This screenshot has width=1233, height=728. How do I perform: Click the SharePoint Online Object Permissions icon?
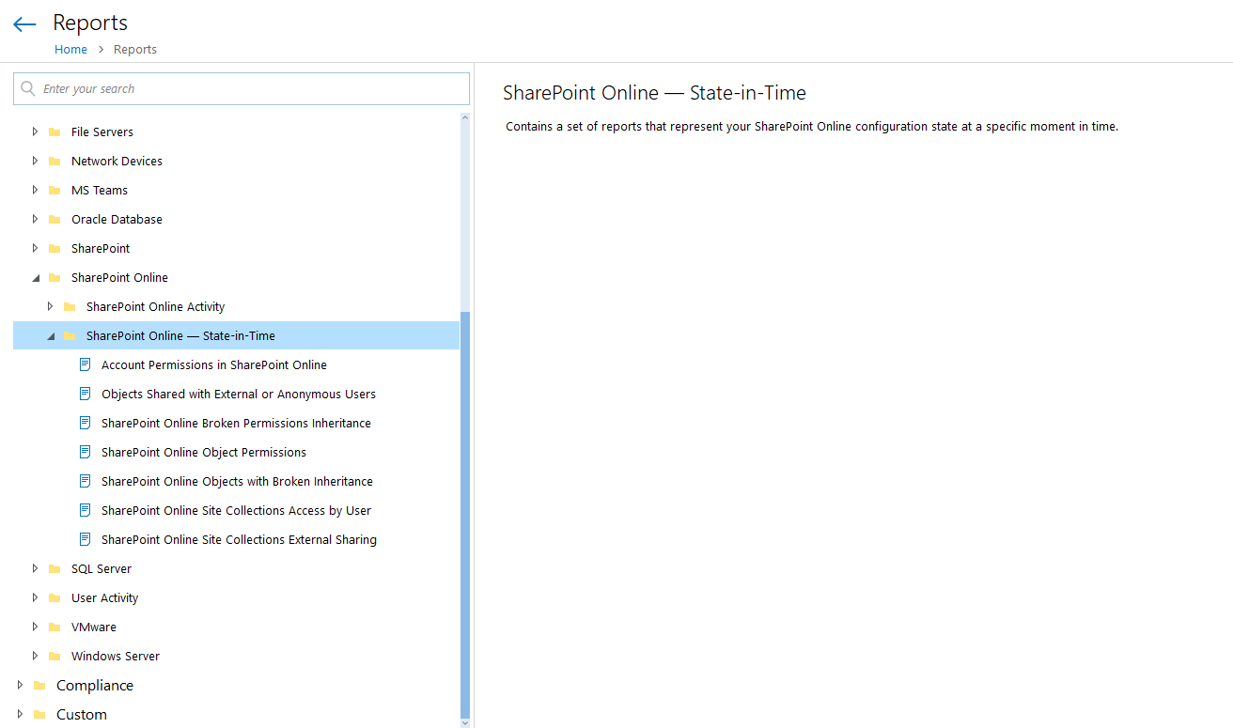tap(85, 452)
